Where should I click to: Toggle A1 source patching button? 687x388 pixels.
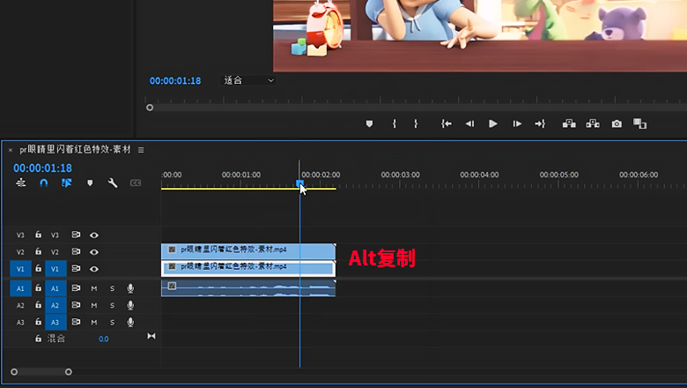(20, 288)
